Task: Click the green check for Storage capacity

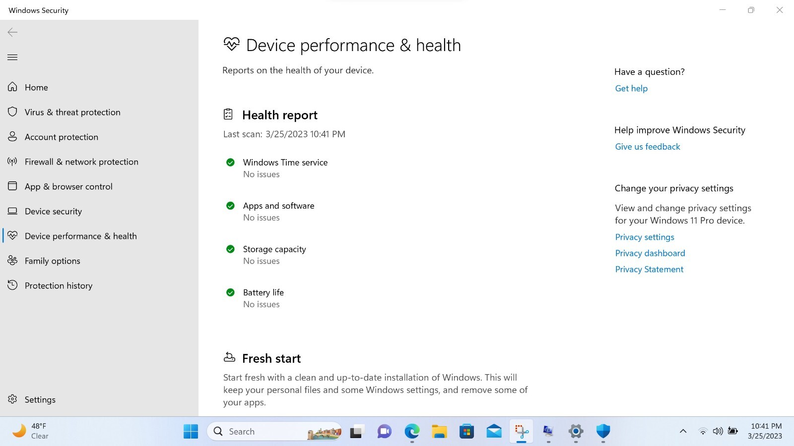Action: [x=230, y=249]
